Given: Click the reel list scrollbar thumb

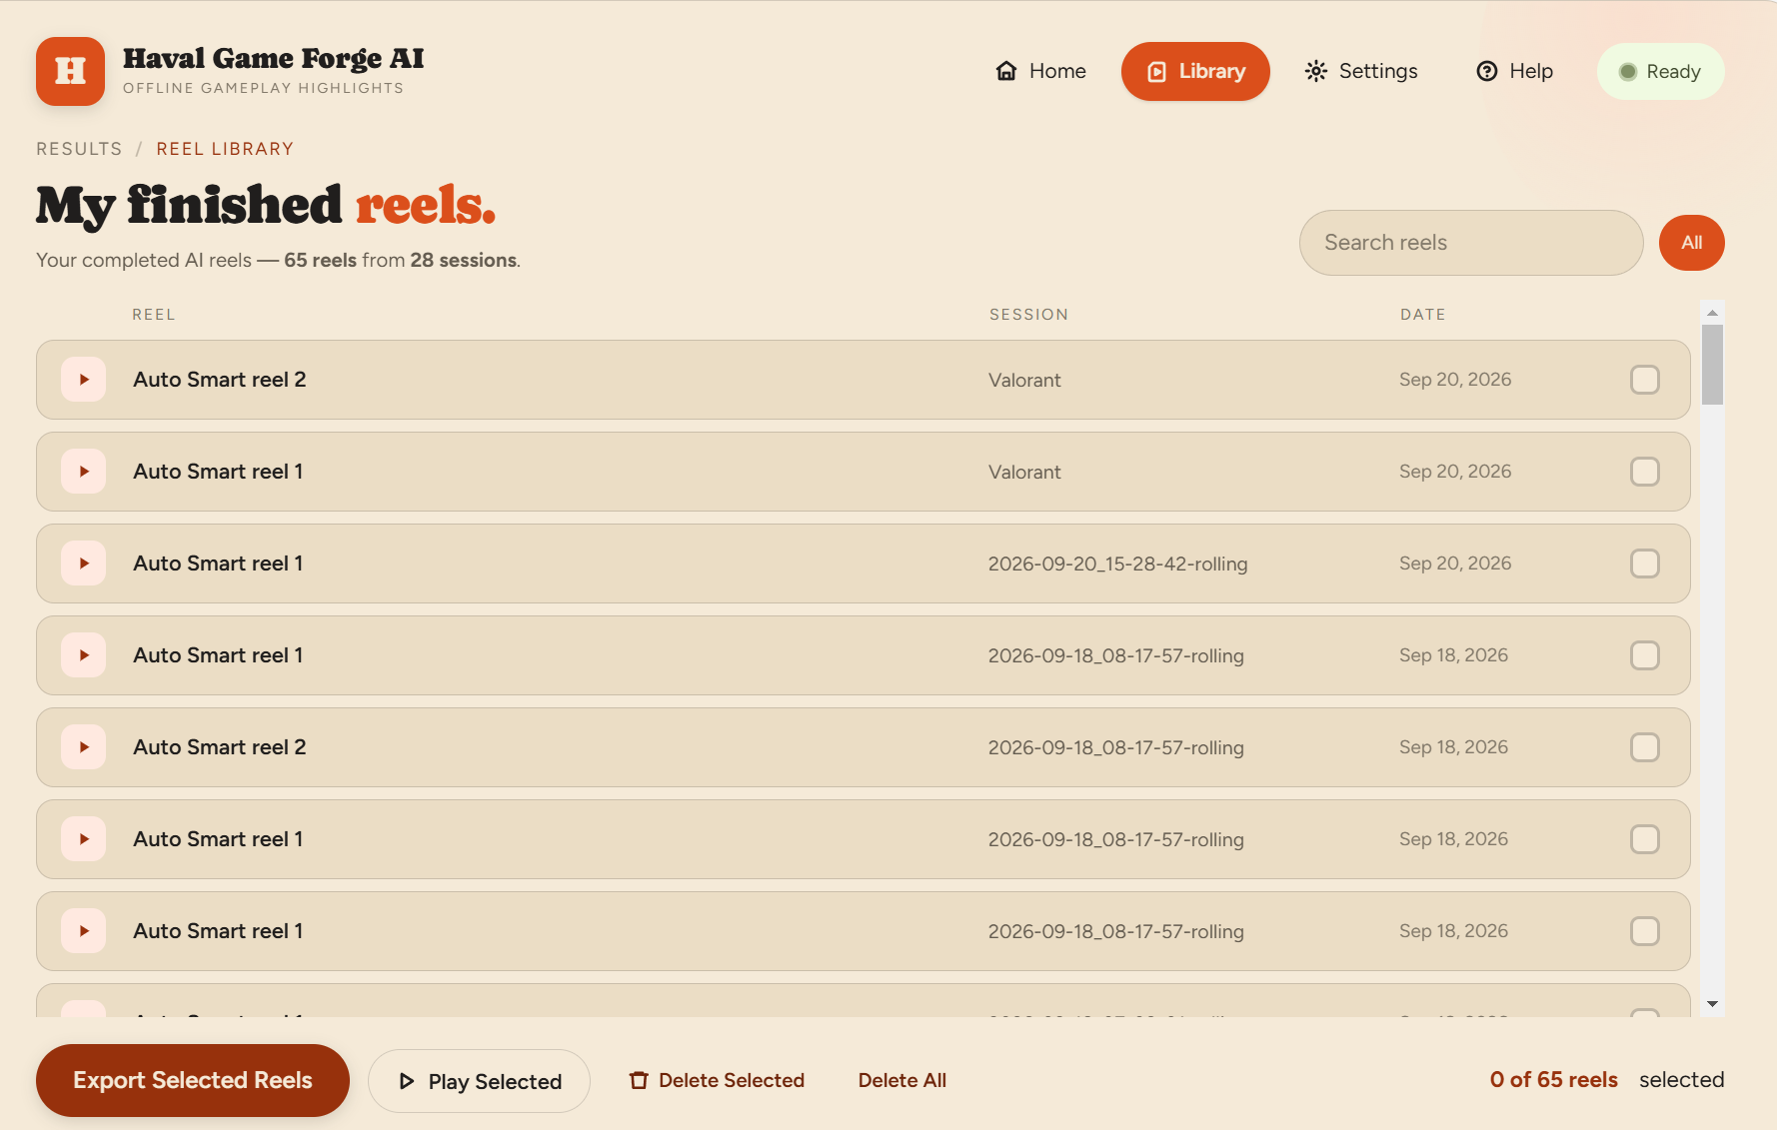Looking at the screenshot, I should pos(1713,365).
